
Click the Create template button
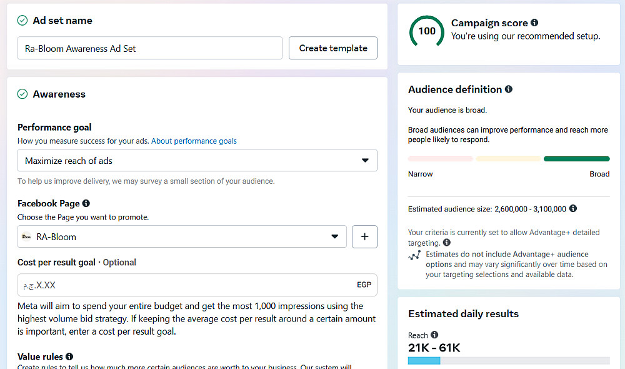pyautogui.click(x=333, y=48)
